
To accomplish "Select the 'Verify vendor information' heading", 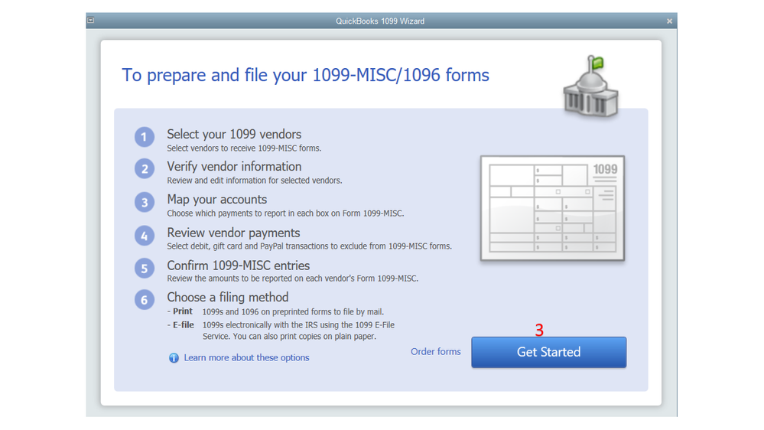I will [234, 166].
